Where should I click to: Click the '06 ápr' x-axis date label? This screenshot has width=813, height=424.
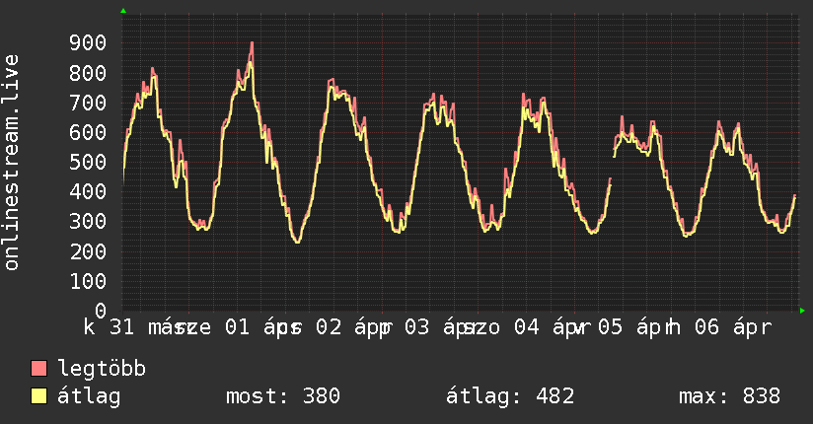[731, 328]
